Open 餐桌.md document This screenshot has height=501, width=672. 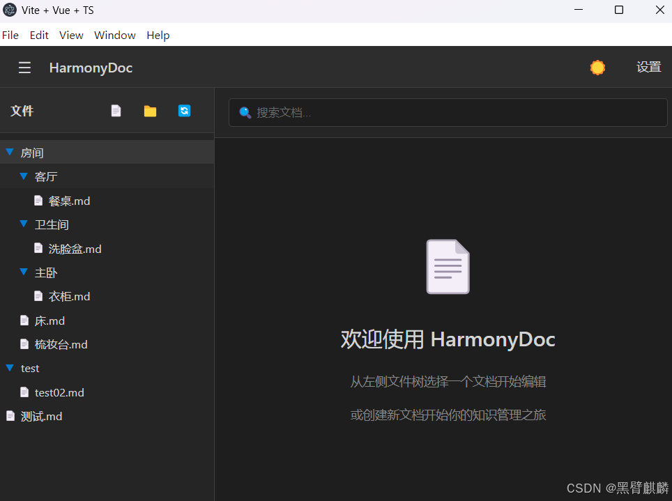(70, 201)
